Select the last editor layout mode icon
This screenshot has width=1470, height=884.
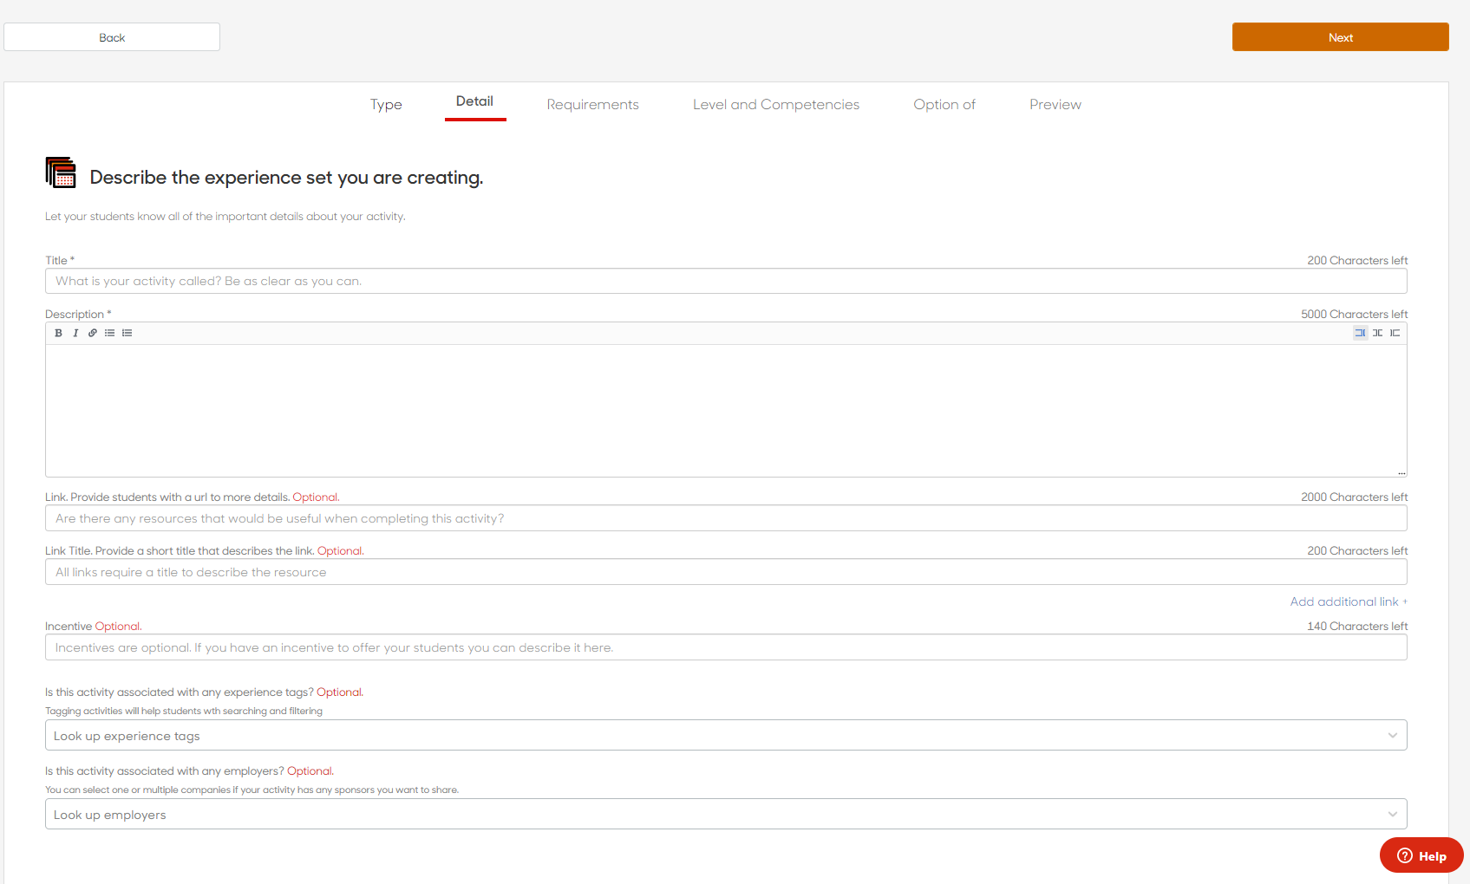(x=1395, y=333)
